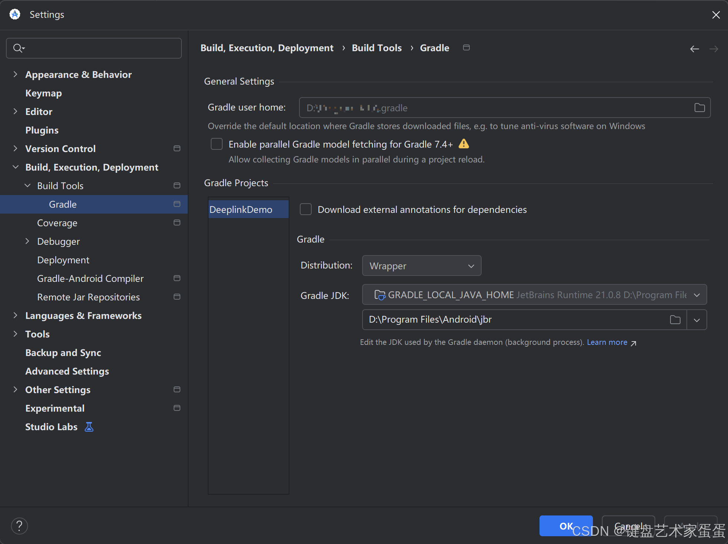Click the project marker icon on Coverage row
Viewport: 728px width, 544px height.
pyautogui.click(x=177, y=222)
